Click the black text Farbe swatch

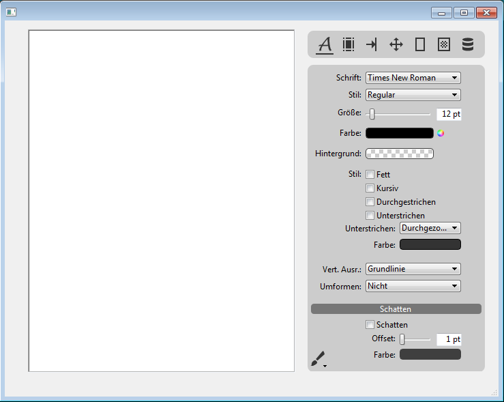(400, 133)
